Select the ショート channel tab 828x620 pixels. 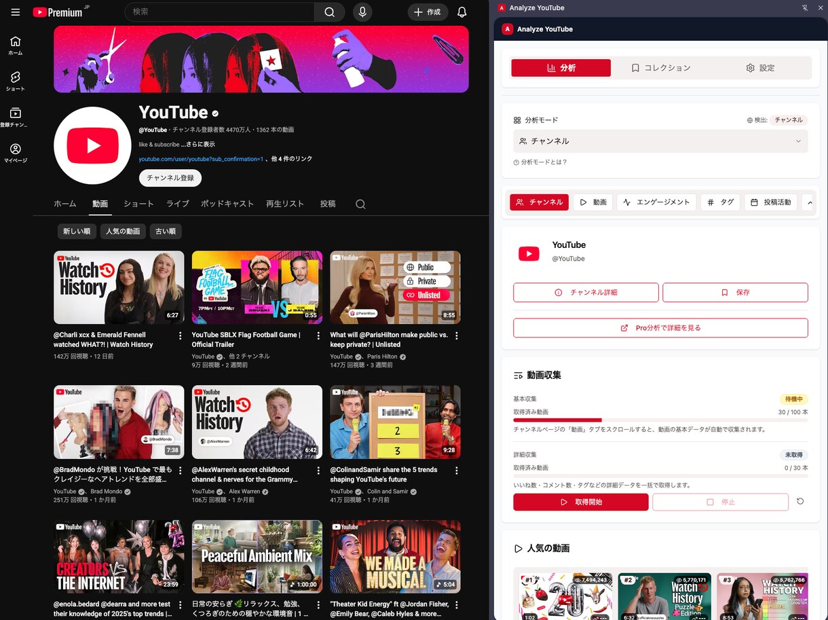pos(138,204)
